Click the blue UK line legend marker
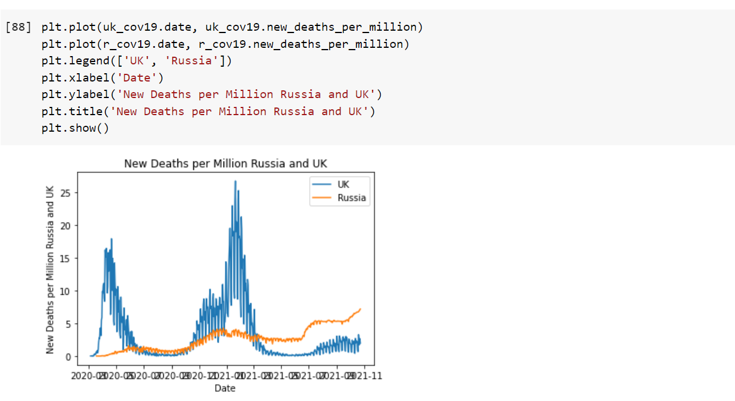The height and width of the screenshot is (401, 735). (x=321, y=184)
